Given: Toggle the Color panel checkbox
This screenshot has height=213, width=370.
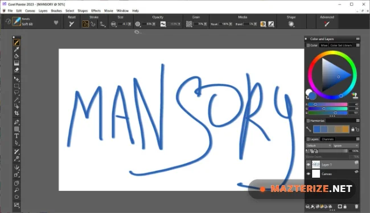Looking at the screenshot, I should coord(308,45).
